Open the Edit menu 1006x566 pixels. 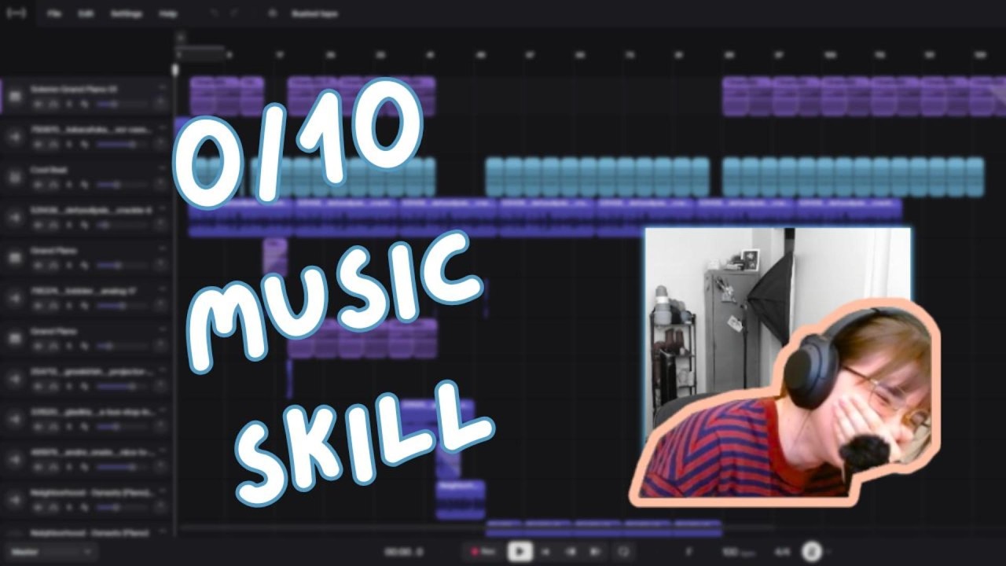point(86,14)
